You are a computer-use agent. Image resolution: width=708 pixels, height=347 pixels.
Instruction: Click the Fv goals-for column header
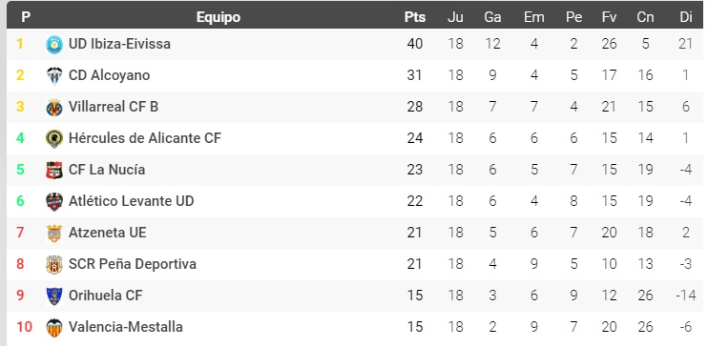609,17
